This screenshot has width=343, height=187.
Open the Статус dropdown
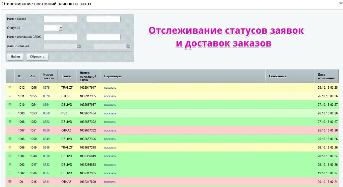53,28
